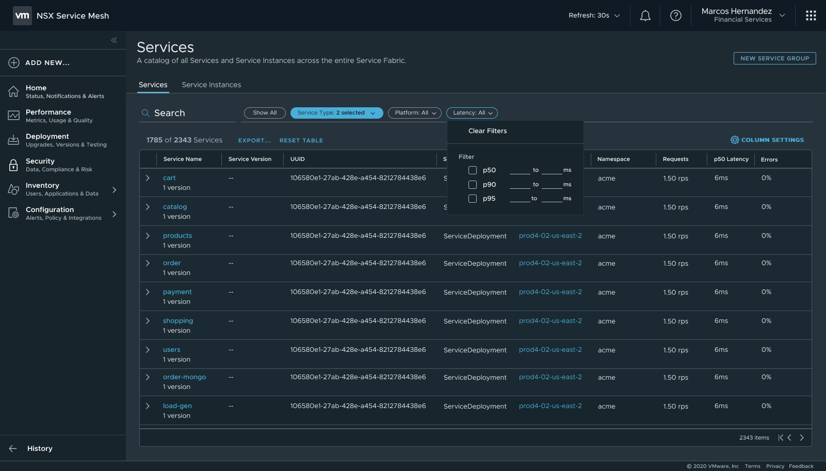826x471 pixels.
Task: Expand the shopping service row
Action: click(x=148, y=321)
